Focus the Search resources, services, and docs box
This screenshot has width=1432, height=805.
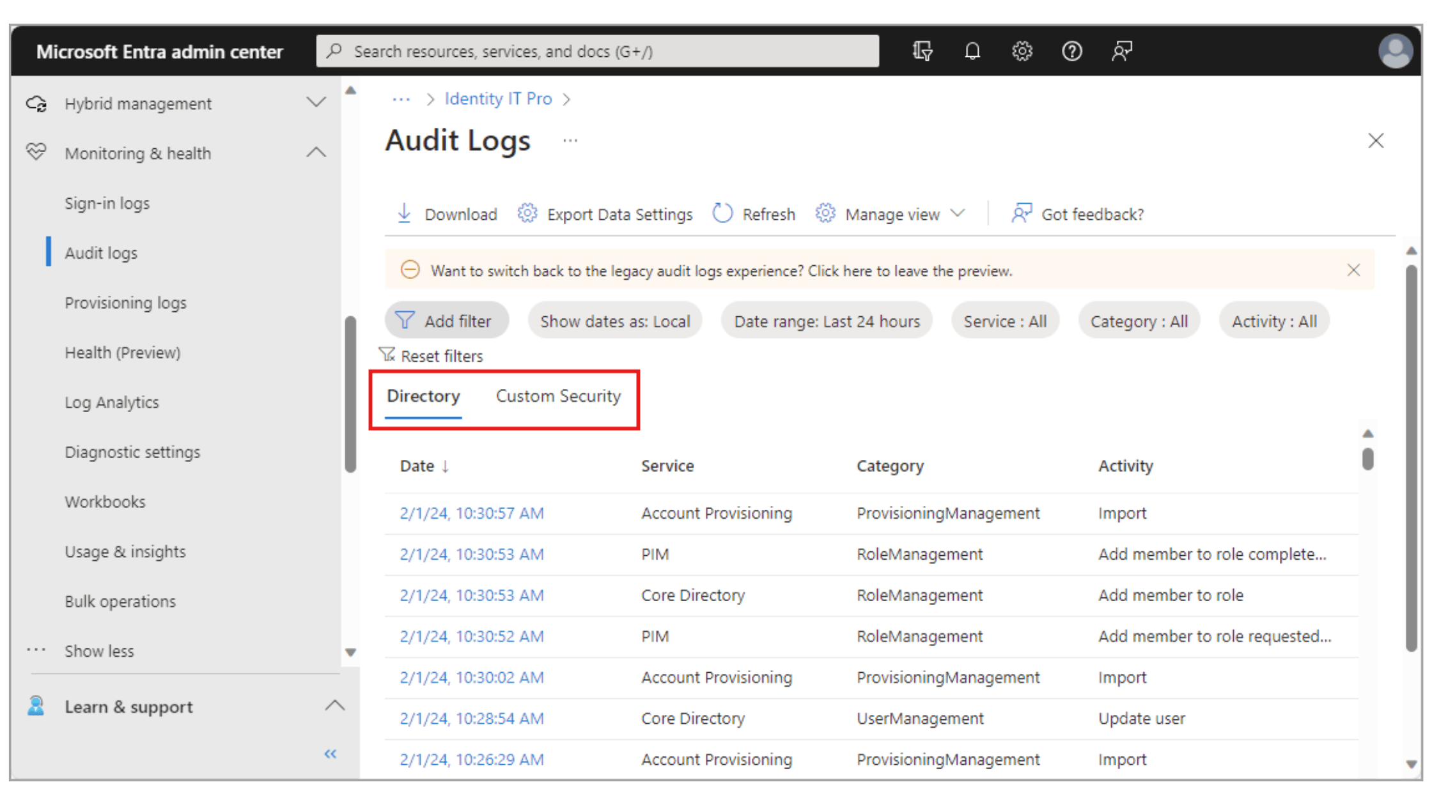click(x=598, y=51)
